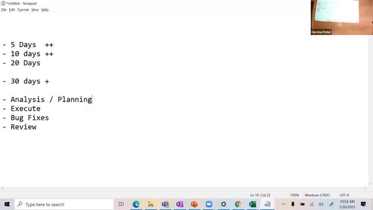Viewport: 373px width, 210px height.
Task: Click the vertical scrollbar down arrow
Action: [x=371, y=184]
